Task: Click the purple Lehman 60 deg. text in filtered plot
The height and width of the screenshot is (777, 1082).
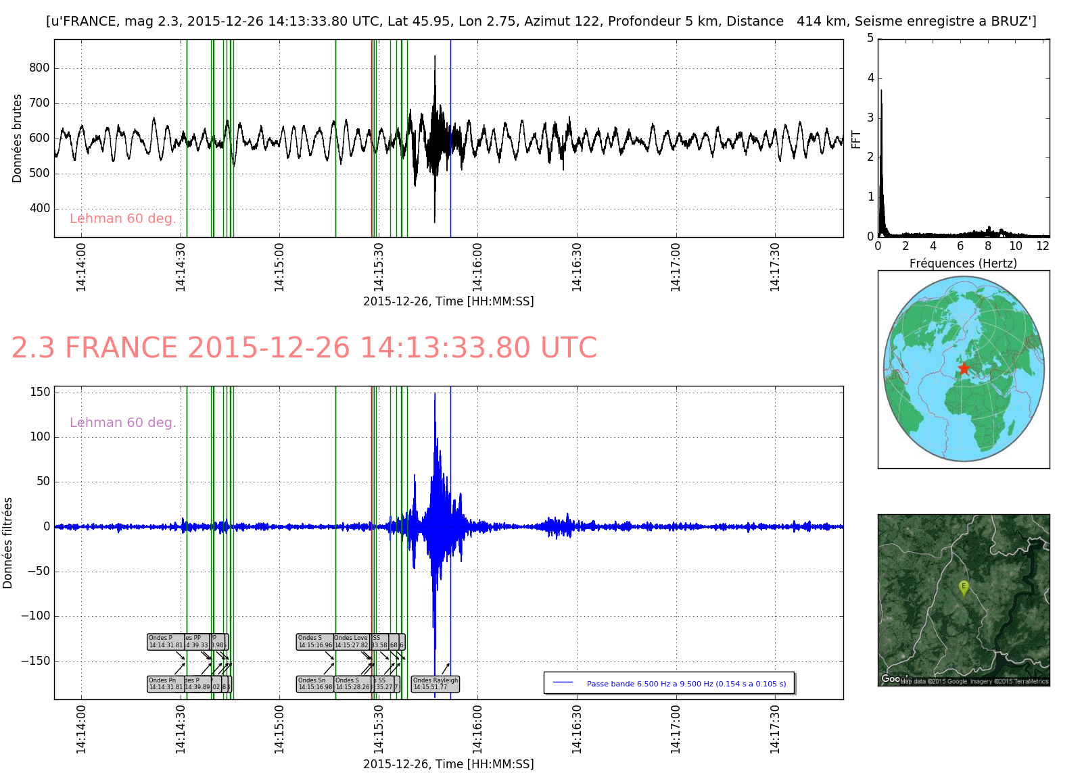Action: point(122,423)
